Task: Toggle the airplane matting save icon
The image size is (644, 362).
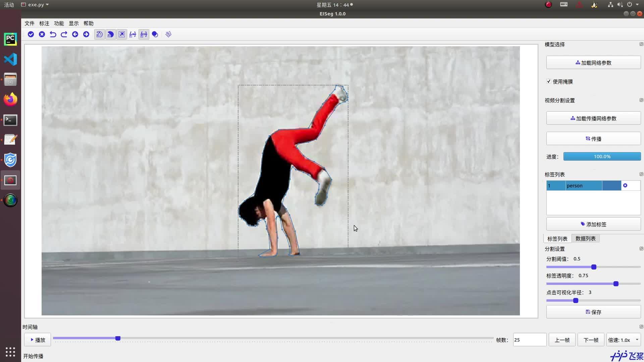Action: point(122,34)
